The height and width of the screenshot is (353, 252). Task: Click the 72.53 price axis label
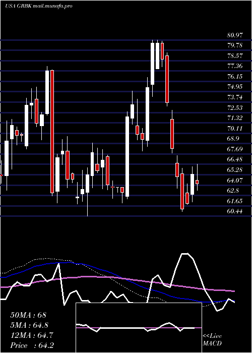click(x=235, y=107)
